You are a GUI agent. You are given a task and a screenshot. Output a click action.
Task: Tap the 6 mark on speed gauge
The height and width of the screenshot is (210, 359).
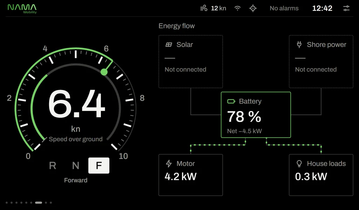pos(106,48)
